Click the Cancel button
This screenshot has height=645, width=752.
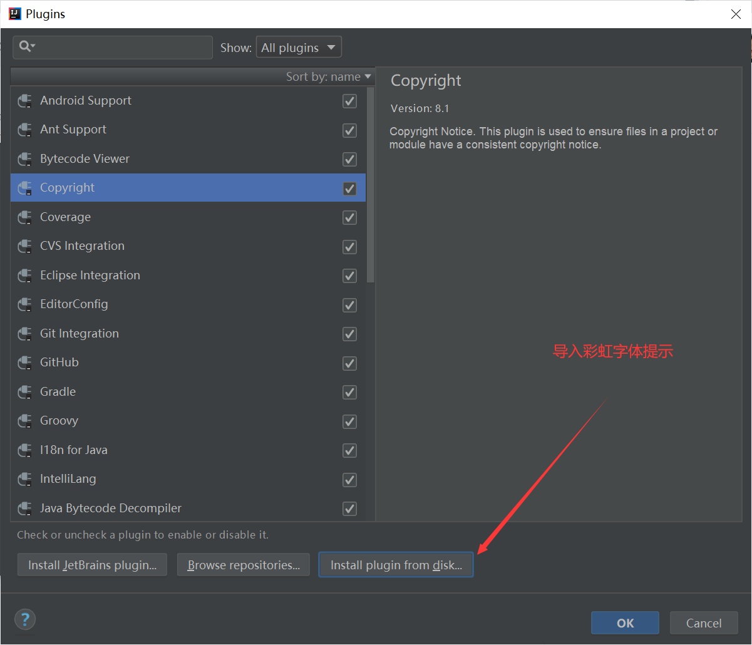point(704,623)
